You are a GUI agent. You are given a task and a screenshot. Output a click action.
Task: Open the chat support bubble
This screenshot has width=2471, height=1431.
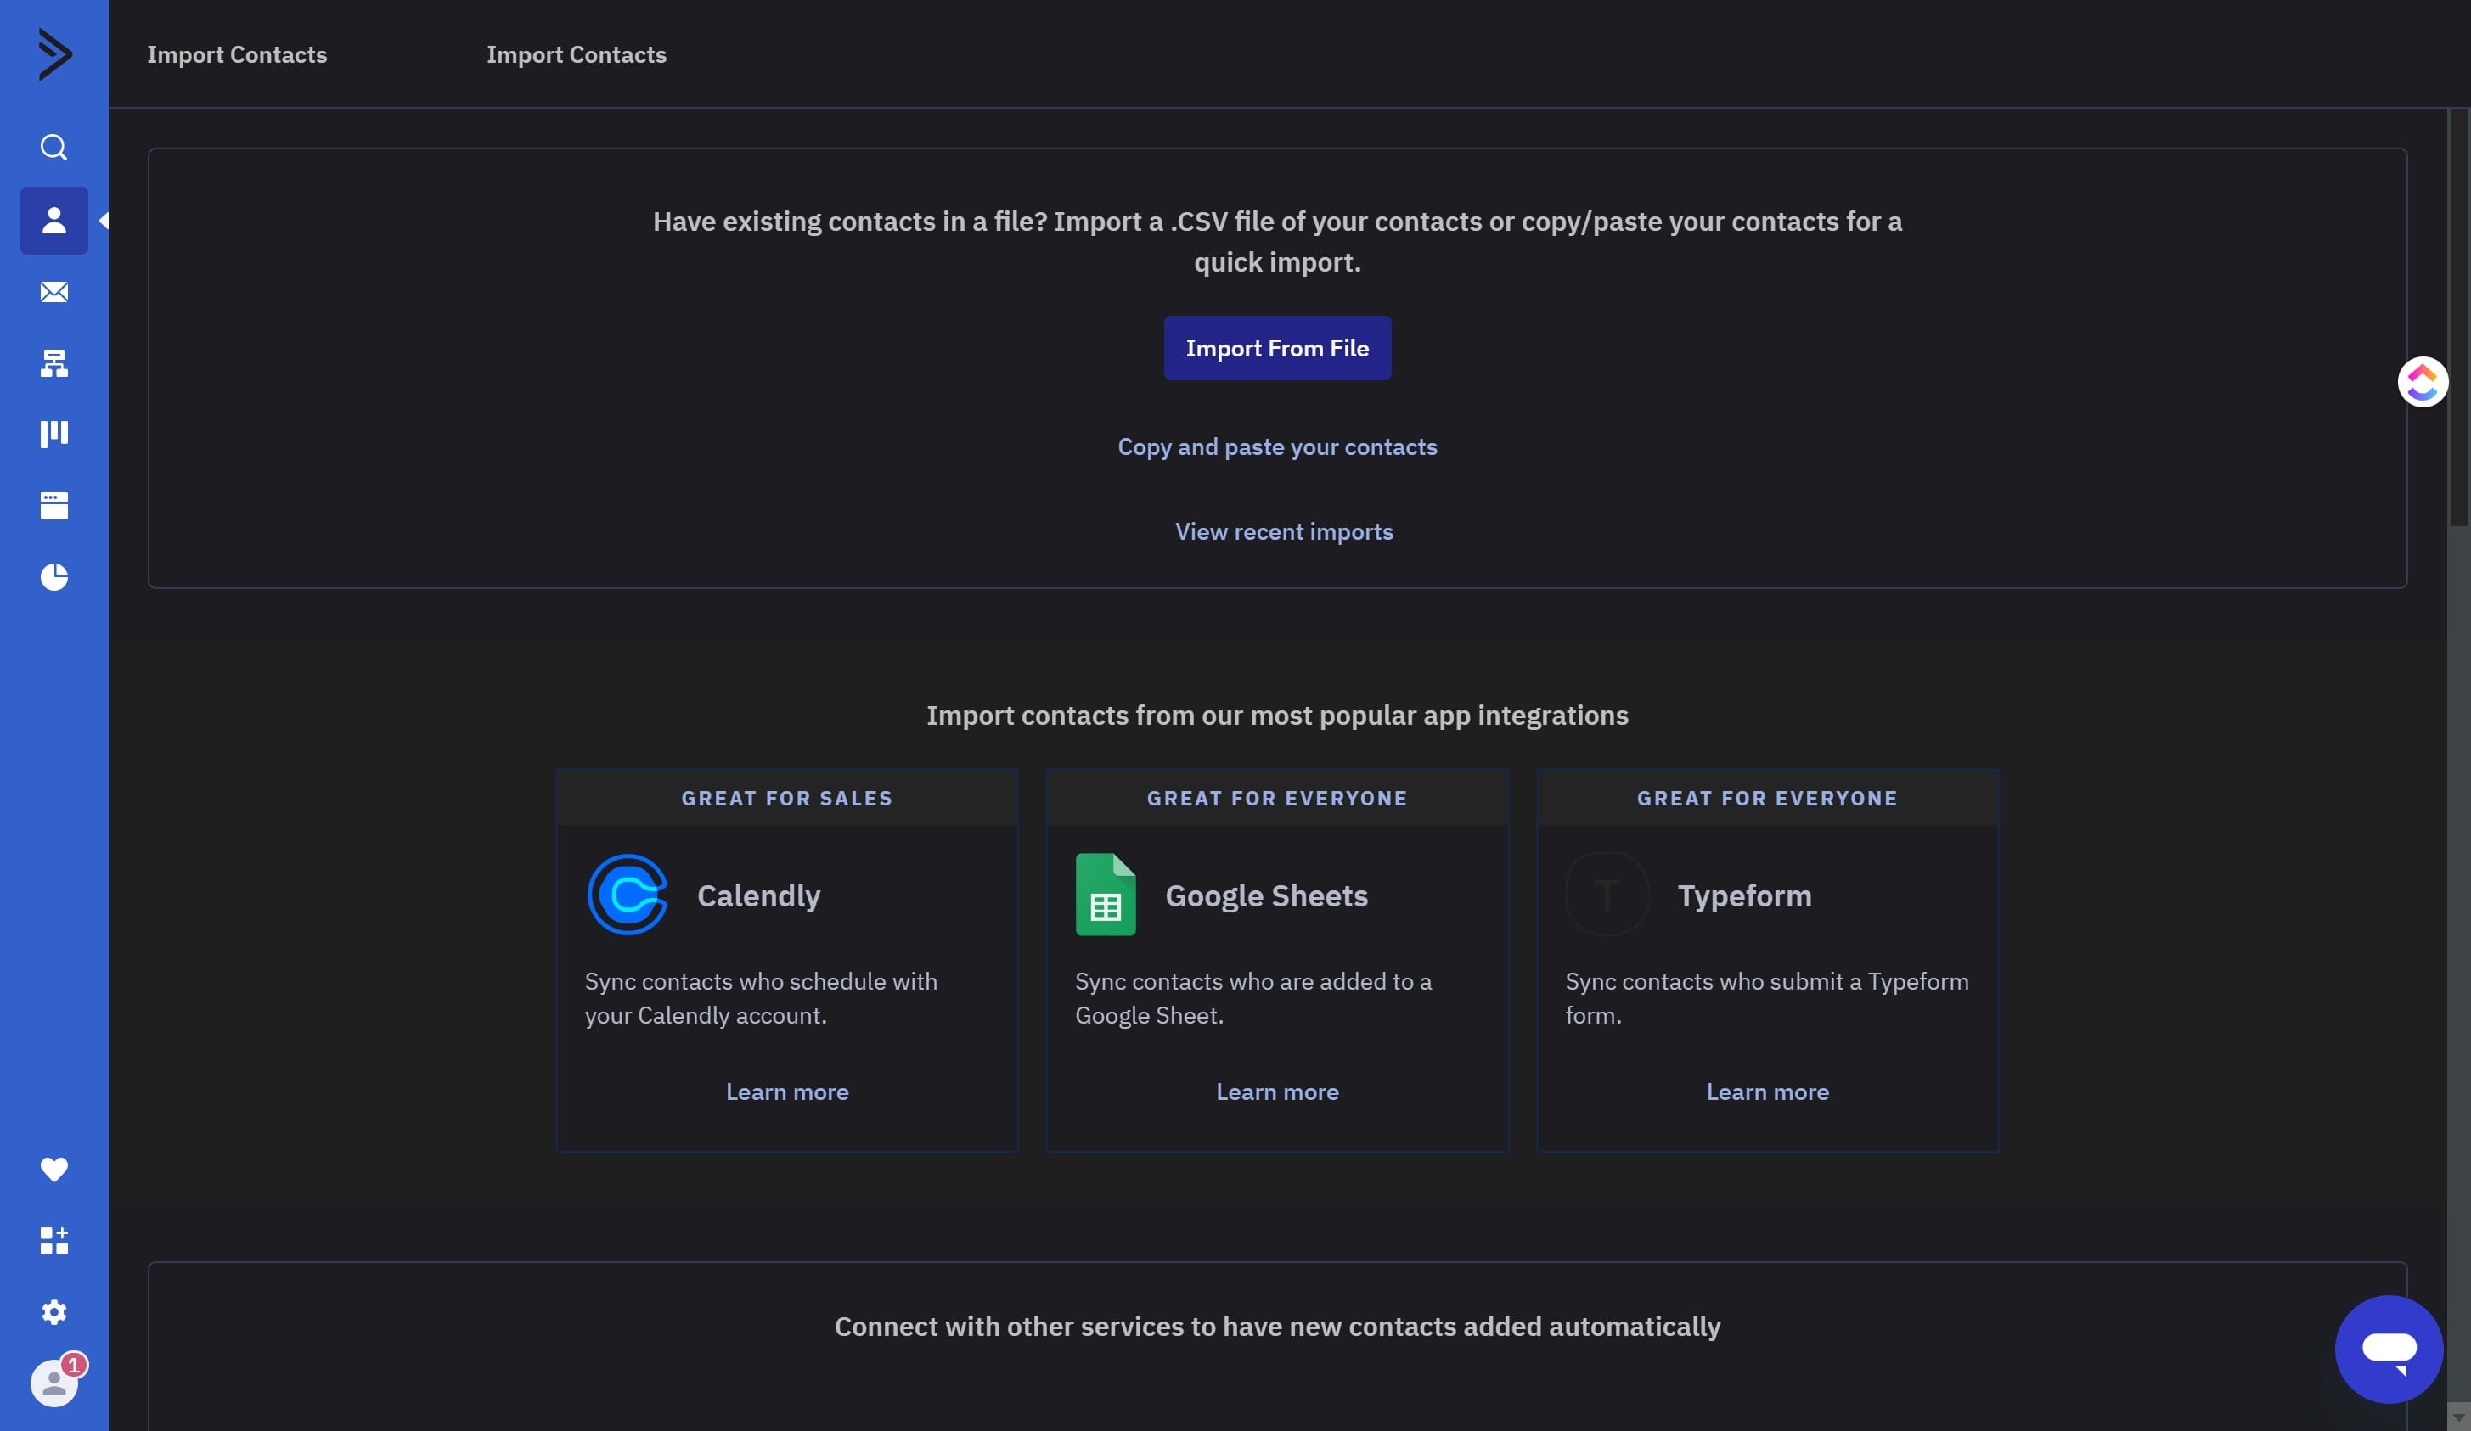2389,1350
